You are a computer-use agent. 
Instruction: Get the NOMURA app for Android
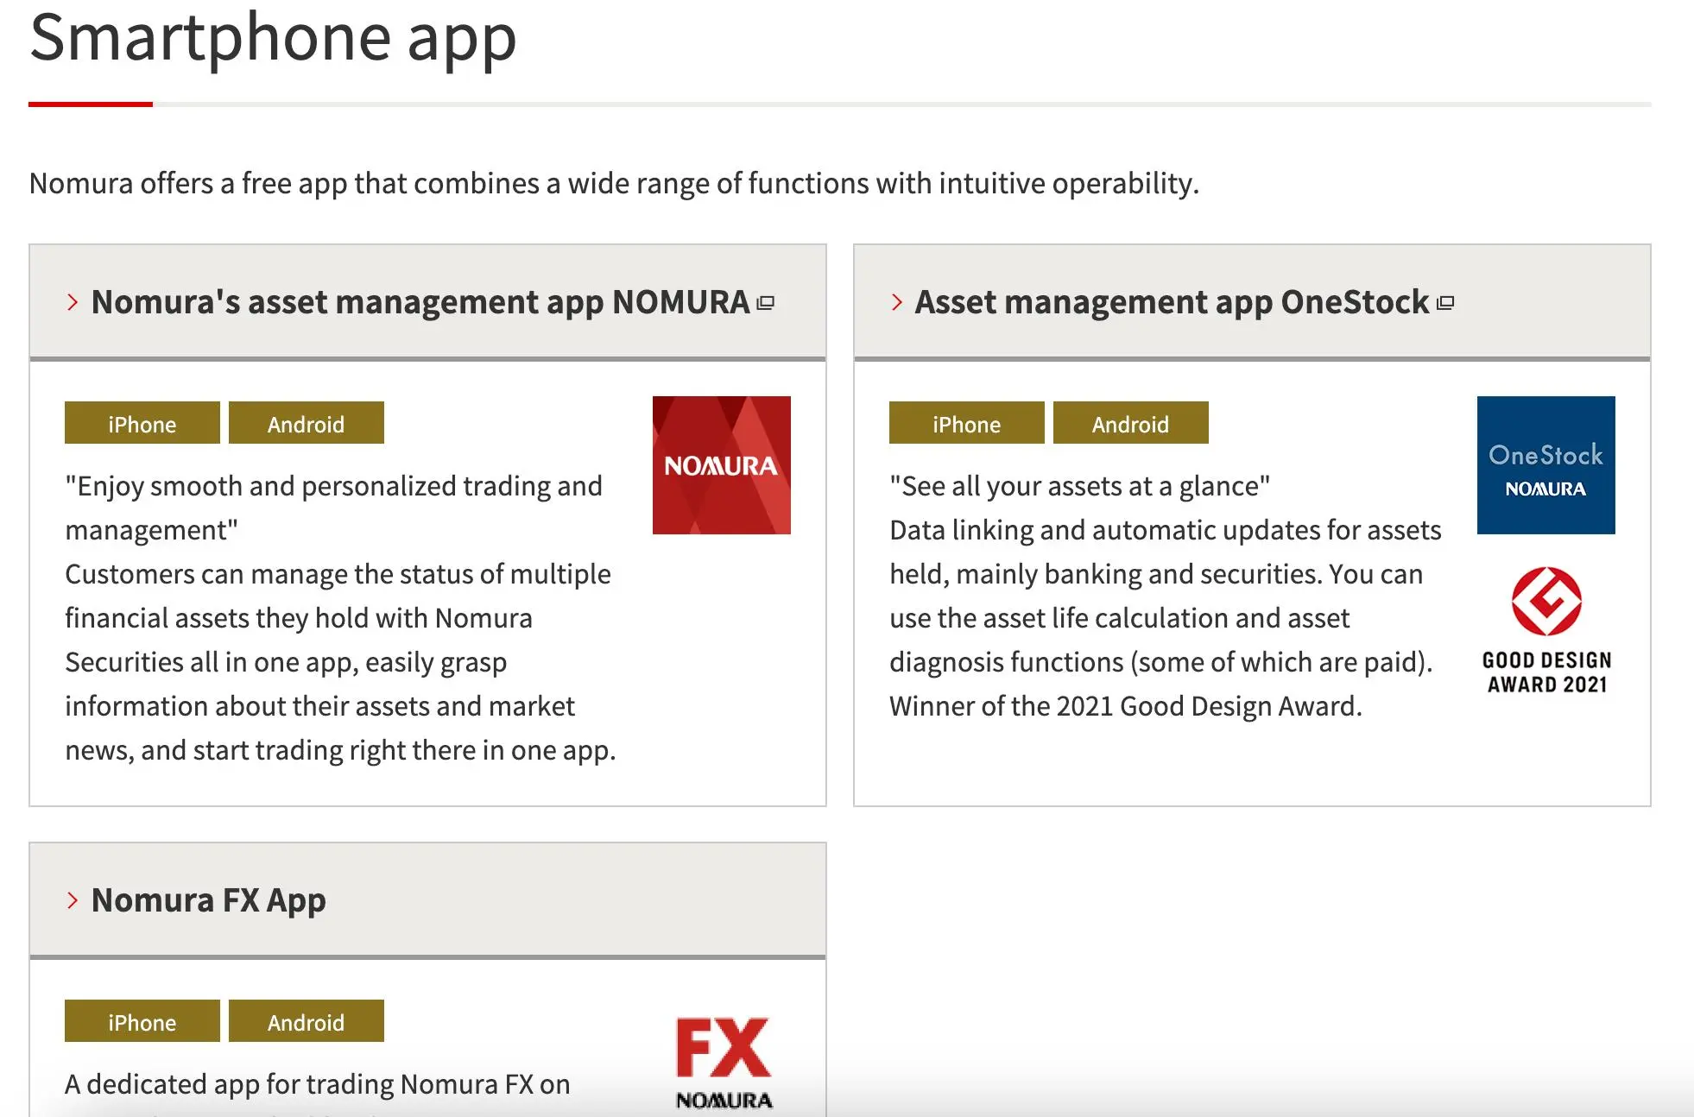coord(307,423)
